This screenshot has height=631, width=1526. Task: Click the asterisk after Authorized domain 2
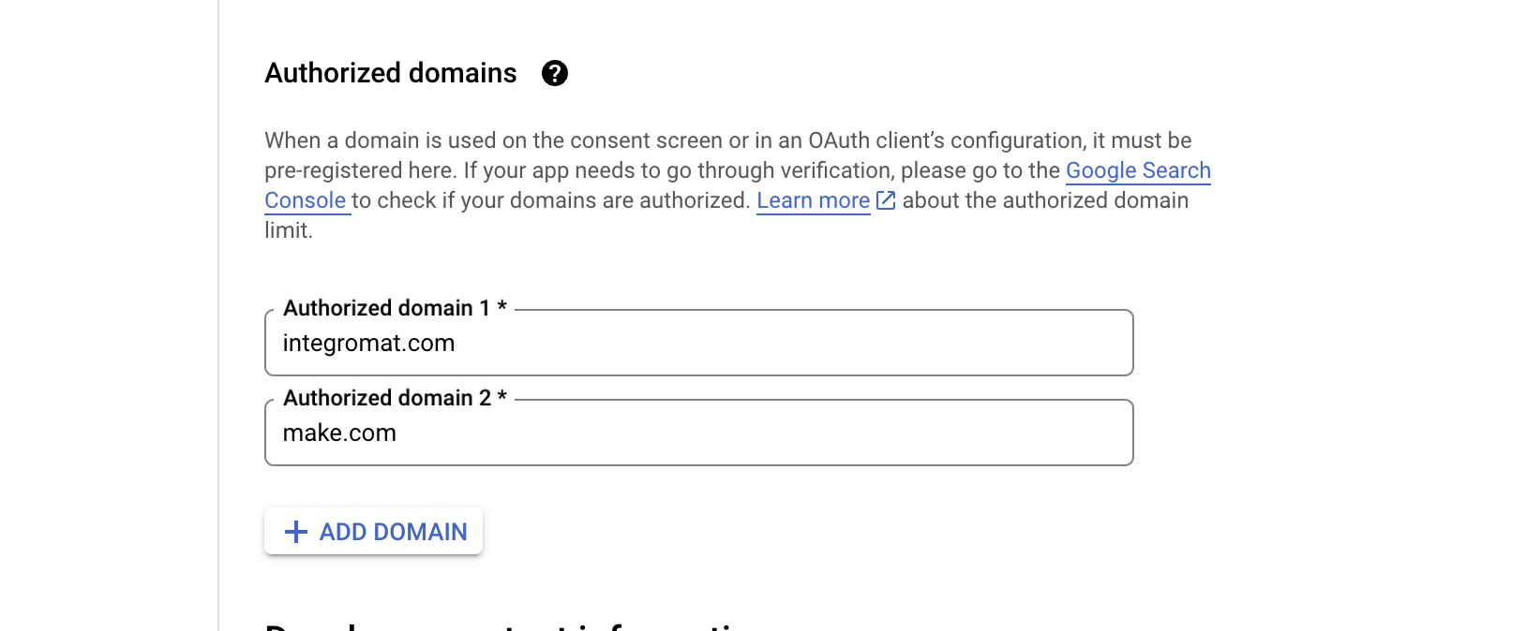[x=502, y=397]
